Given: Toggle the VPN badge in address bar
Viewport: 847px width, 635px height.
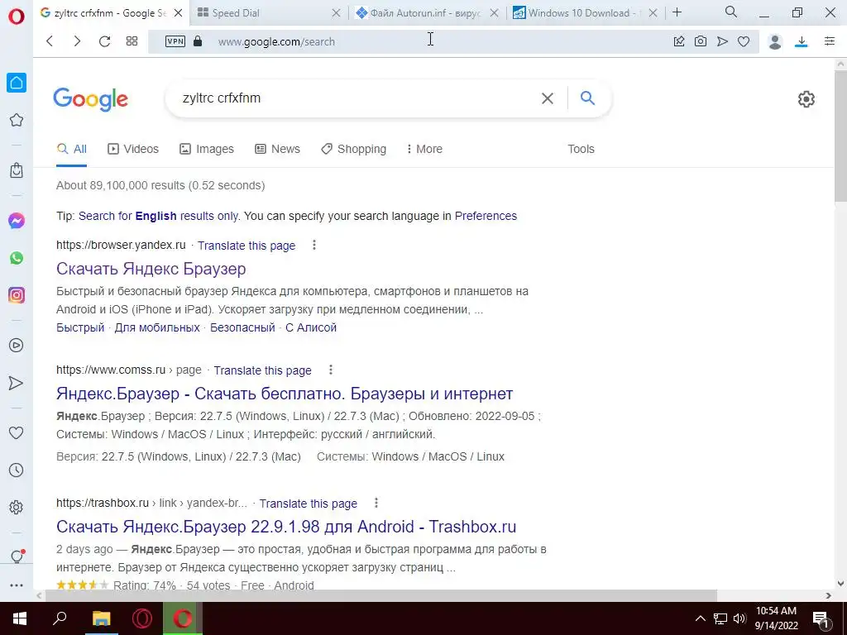Looking at the screenshot, I should tap(175, 41).
